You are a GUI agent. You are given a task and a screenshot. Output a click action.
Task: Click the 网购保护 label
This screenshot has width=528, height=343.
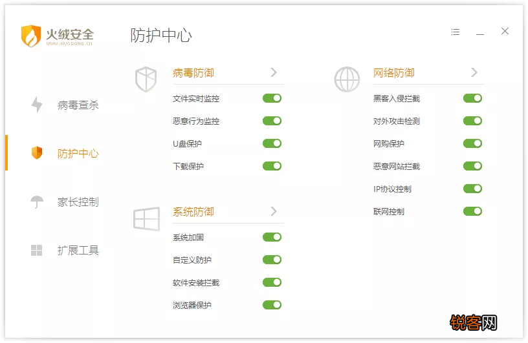pos(389,143)
